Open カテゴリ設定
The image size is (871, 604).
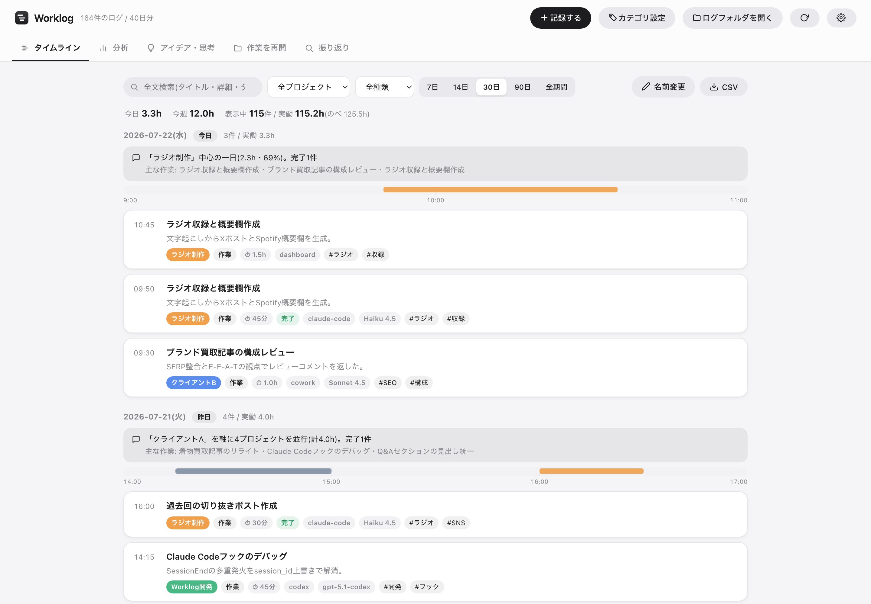pyautogui.click(x=637, y=18)
